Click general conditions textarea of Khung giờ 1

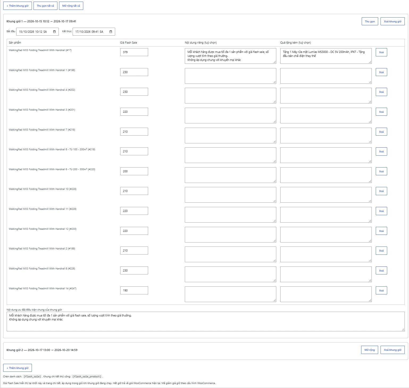coord(206,322)
